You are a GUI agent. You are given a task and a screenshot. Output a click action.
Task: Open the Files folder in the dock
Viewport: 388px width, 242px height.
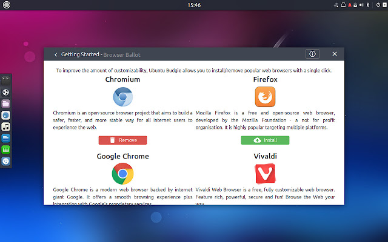coord(5,103)
